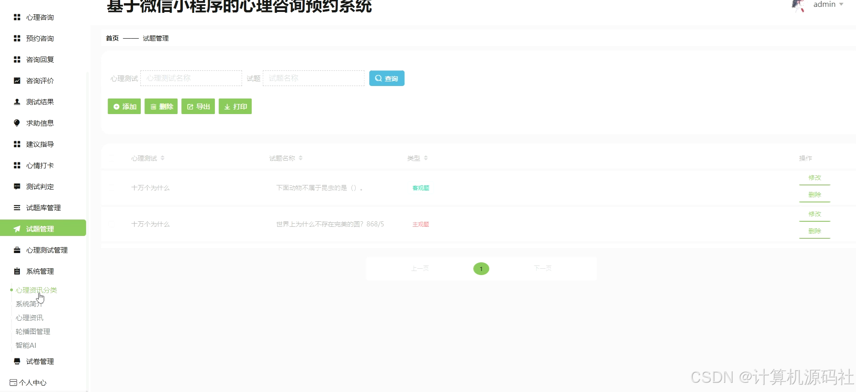Open 心理资讯分类 submenu item
This screenshot has height=392, width=856.
(36, 290)
